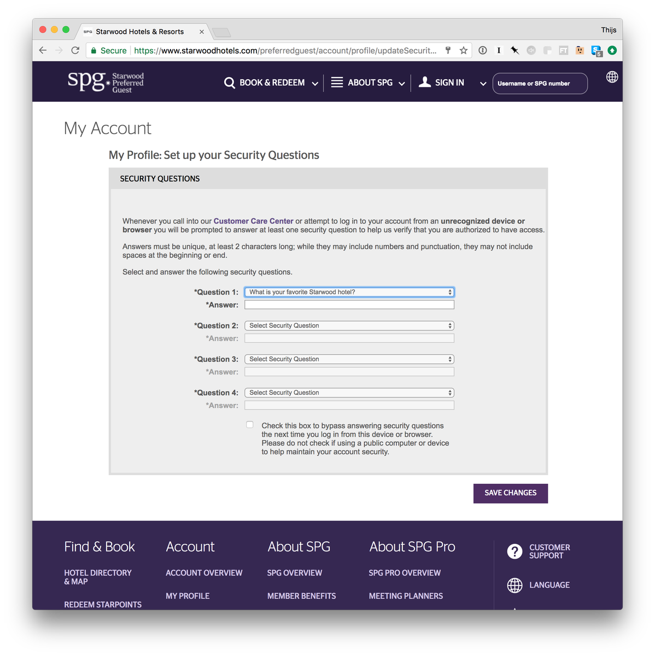The width and height of the screenshot is (655, 656).
Task: Click the Thijs profile button
Action: click(609, 30)
